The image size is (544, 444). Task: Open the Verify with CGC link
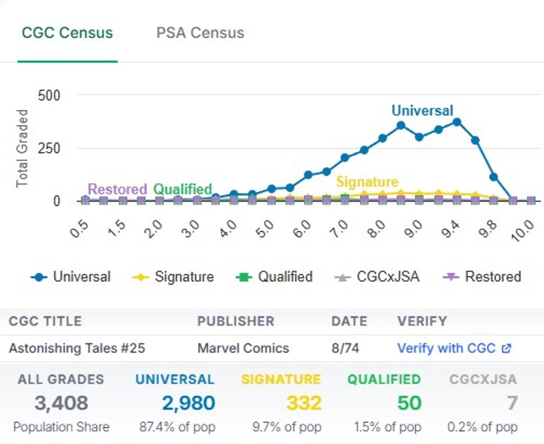coord(446,348)
